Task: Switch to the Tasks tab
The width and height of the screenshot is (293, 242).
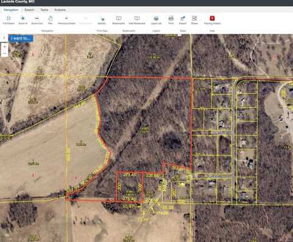Action: (44, 10)
